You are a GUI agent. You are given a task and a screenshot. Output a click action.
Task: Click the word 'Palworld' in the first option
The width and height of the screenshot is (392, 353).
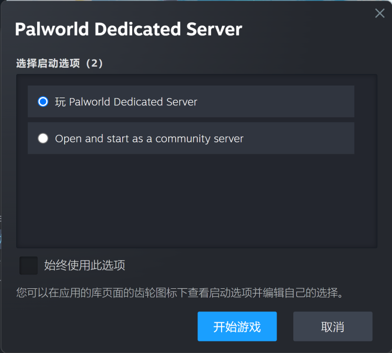click(89, 102)
